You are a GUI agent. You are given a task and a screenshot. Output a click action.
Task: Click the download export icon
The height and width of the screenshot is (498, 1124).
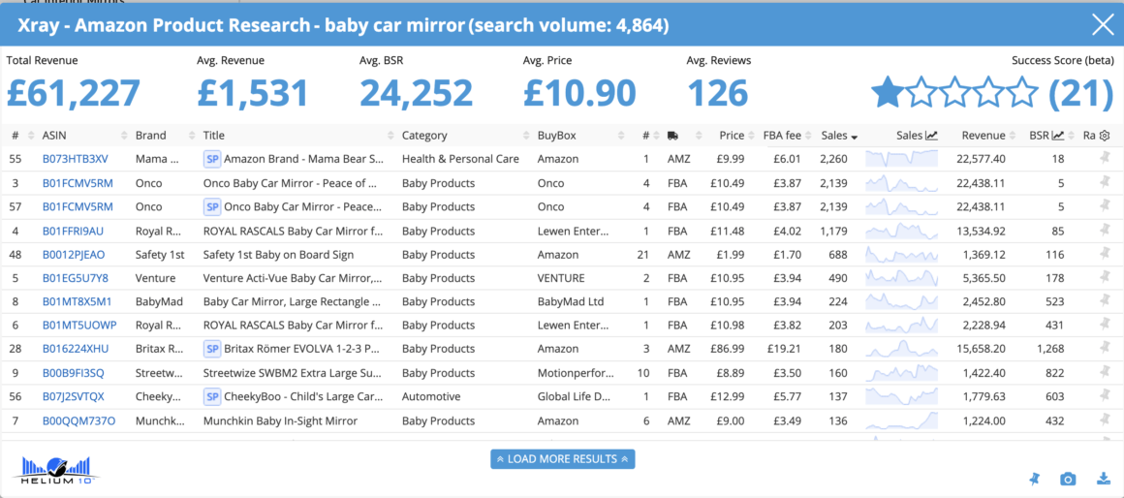pos(1104,479)
